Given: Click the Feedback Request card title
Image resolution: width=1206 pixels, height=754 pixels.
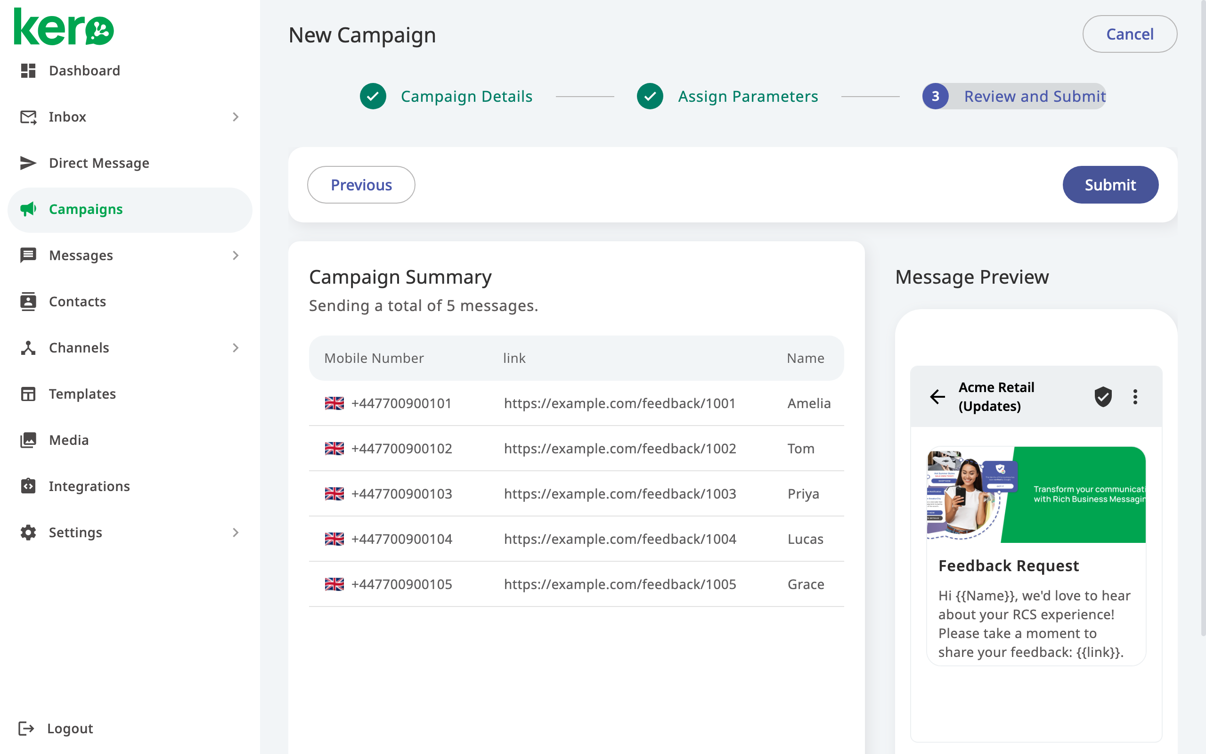Looking at the screenshot, I should coord(1009,566).
